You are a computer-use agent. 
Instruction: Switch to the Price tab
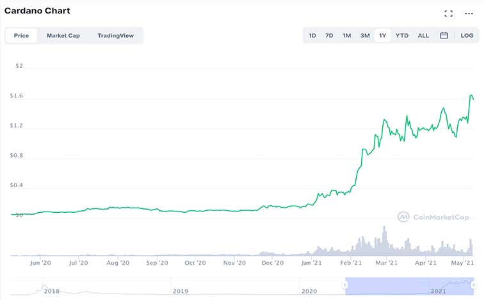click(21, 35)
